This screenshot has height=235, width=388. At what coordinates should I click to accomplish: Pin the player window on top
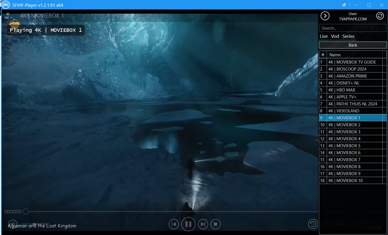click(344, 5)
